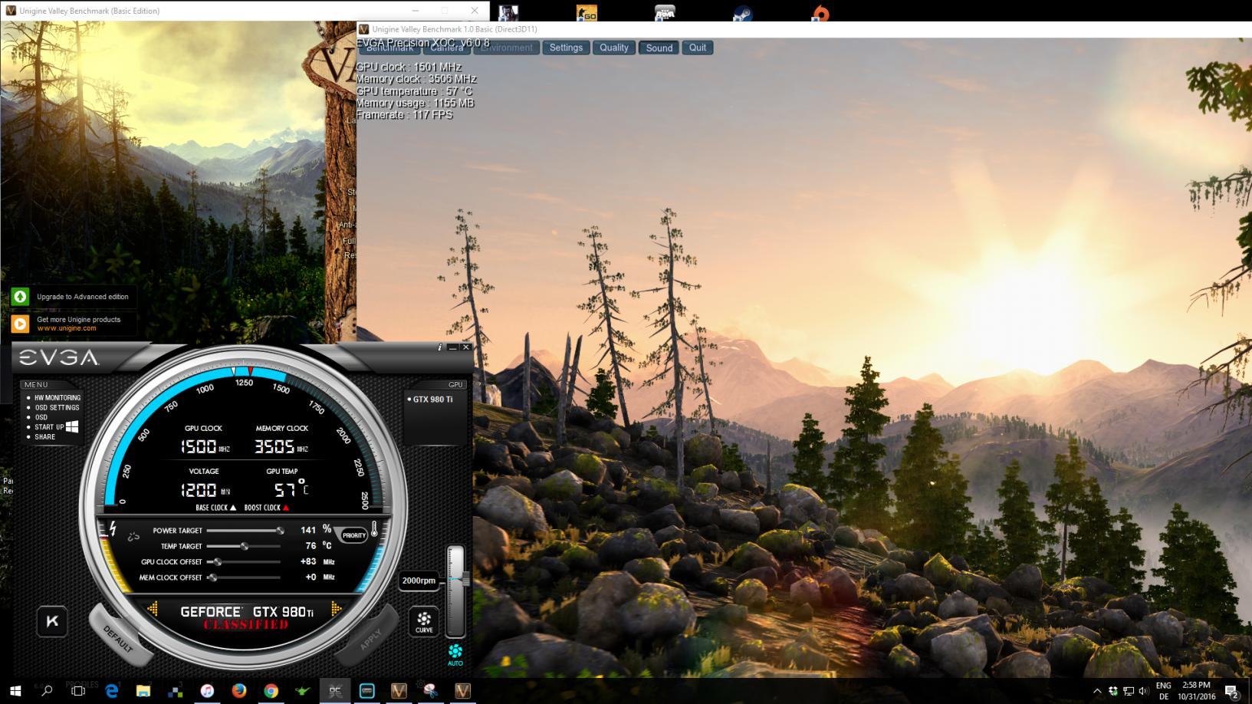Open the Windows Start menu
The image size is (1252, 704).
(x=15, y=691)
